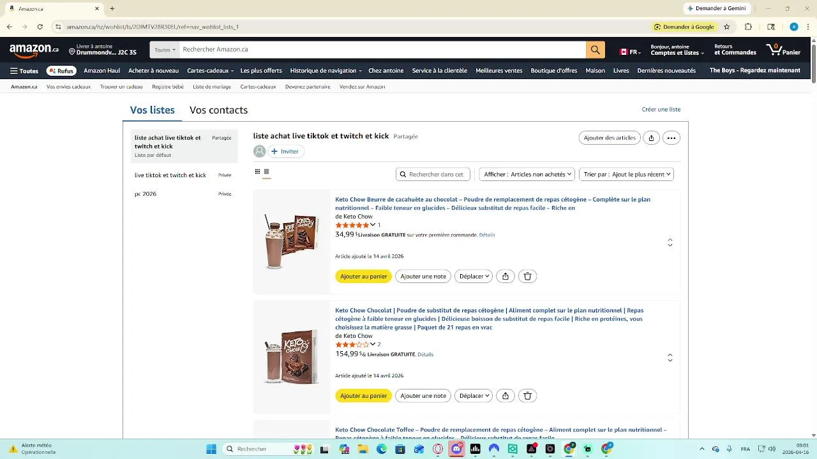Open the list's three-dots more menu
817x459 pixels.
pos(671,138)
